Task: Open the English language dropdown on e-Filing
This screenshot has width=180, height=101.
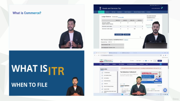Action: pos(139,61)
